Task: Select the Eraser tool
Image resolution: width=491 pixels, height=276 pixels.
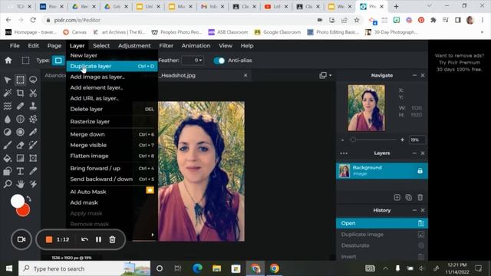Action: [x=21, y=145]
